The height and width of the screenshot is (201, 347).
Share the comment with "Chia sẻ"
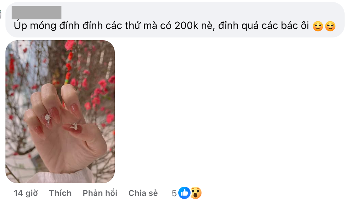143,193
